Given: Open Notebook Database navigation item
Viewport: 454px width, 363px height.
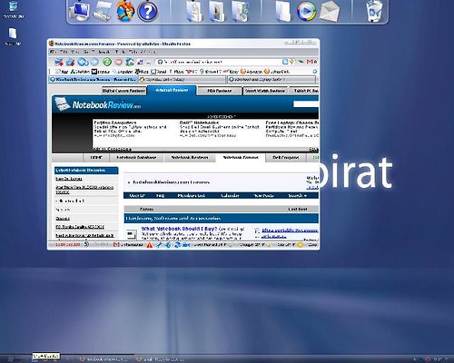Looking at the screenshot, I should (136, 158).
